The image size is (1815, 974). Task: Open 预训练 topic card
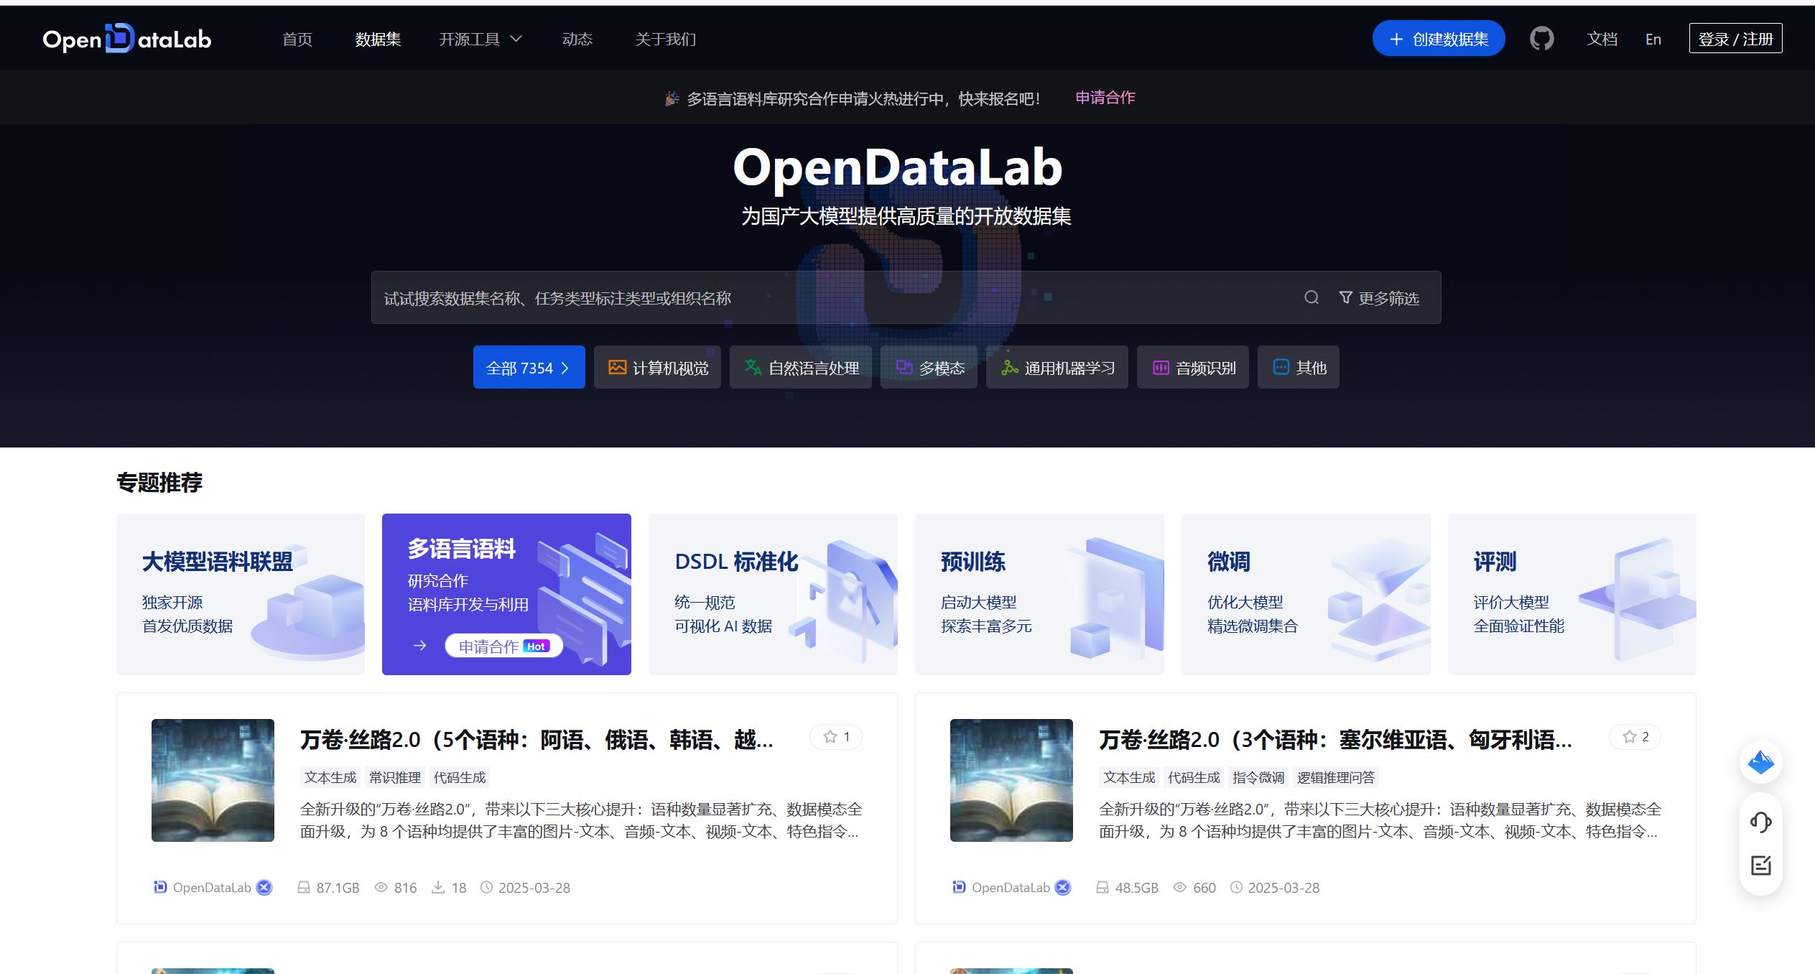pos(1039,594)
